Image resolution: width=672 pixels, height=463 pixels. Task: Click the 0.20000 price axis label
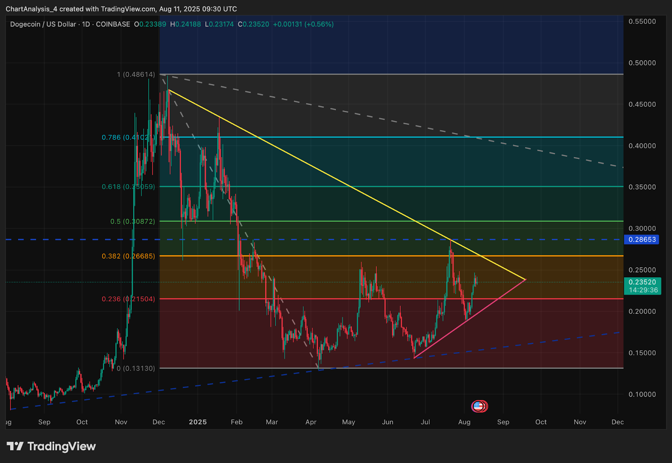[x=642, y=311]
